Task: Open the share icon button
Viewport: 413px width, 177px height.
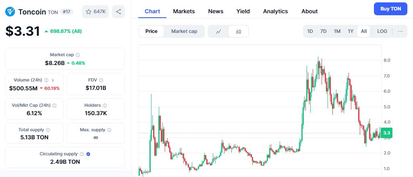Action: tap(118, 12)
